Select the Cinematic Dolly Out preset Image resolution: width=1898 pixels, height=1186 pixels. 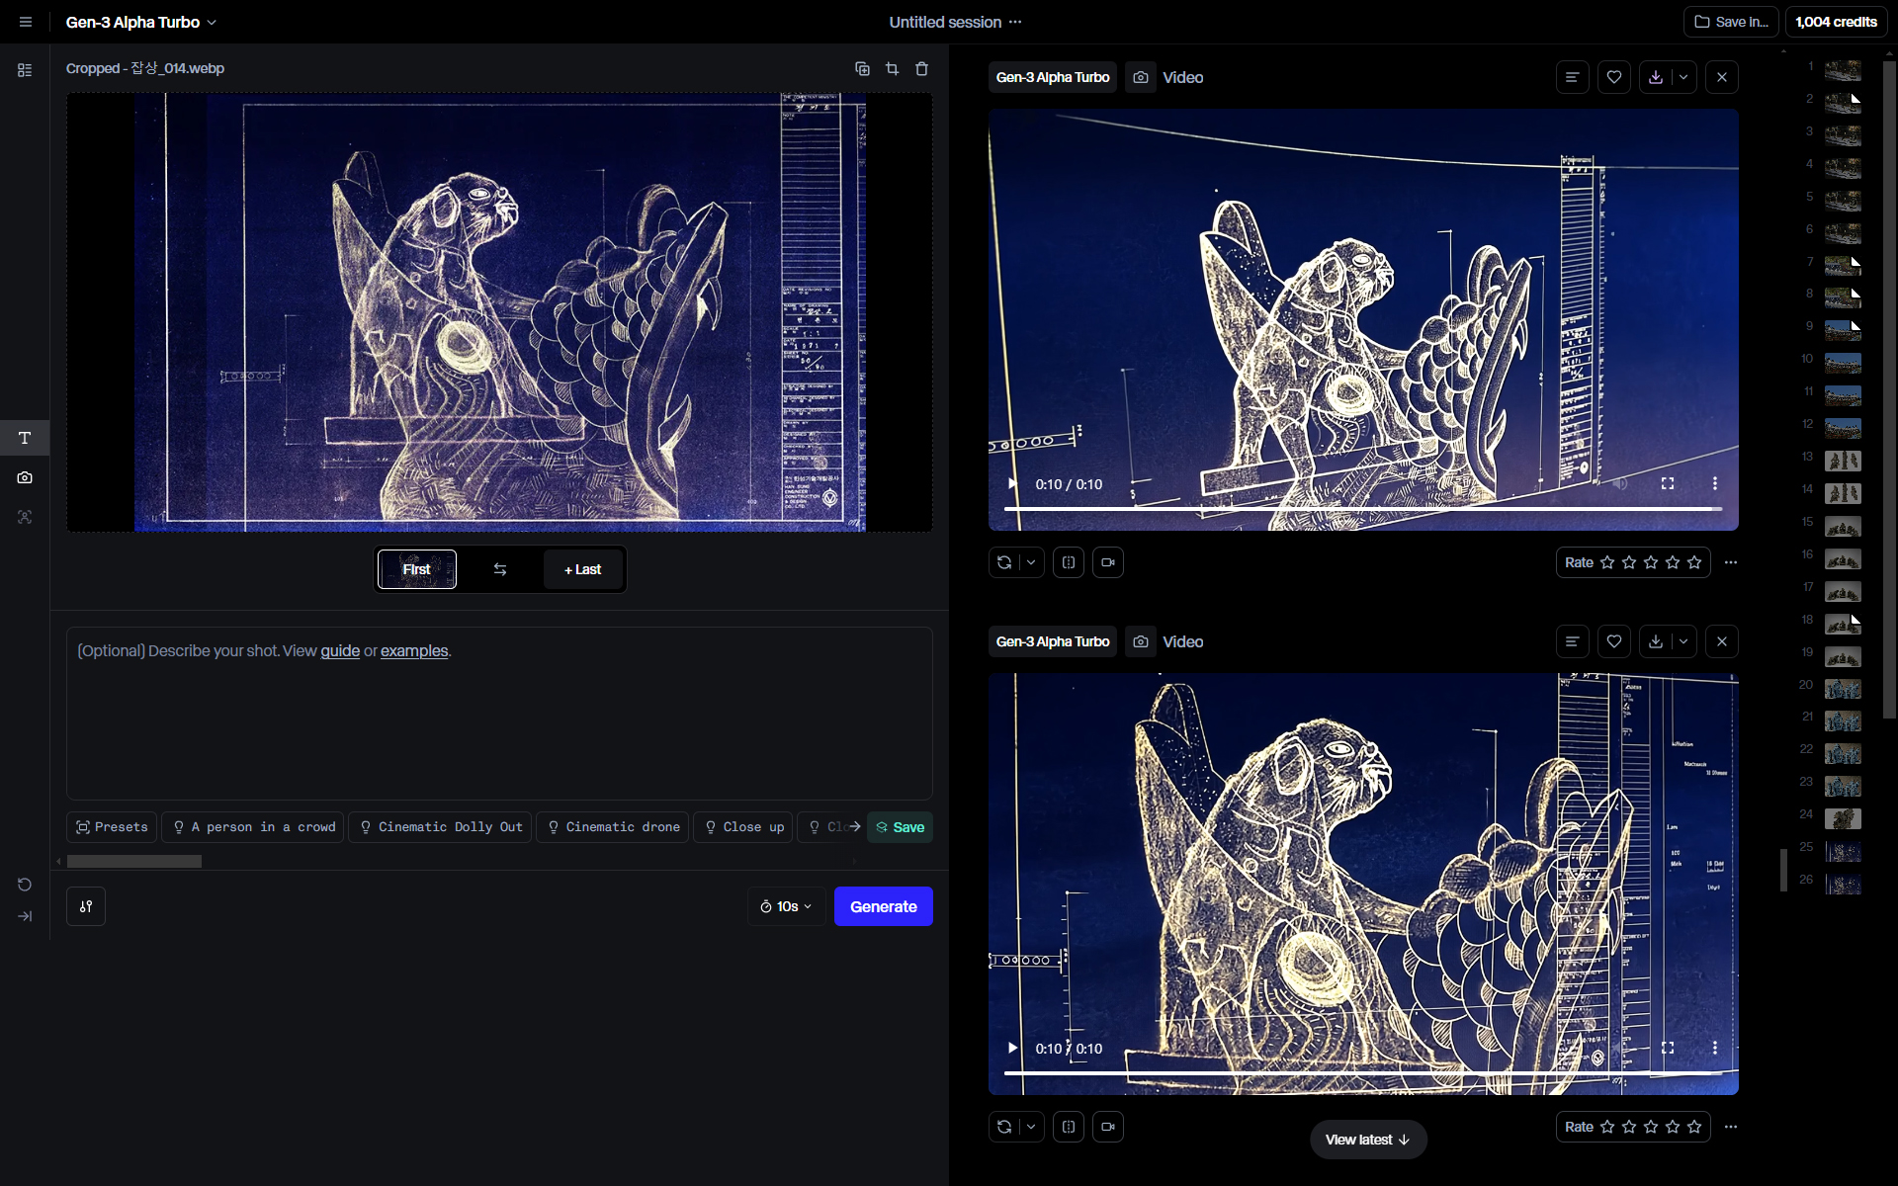tap(440, 827)
